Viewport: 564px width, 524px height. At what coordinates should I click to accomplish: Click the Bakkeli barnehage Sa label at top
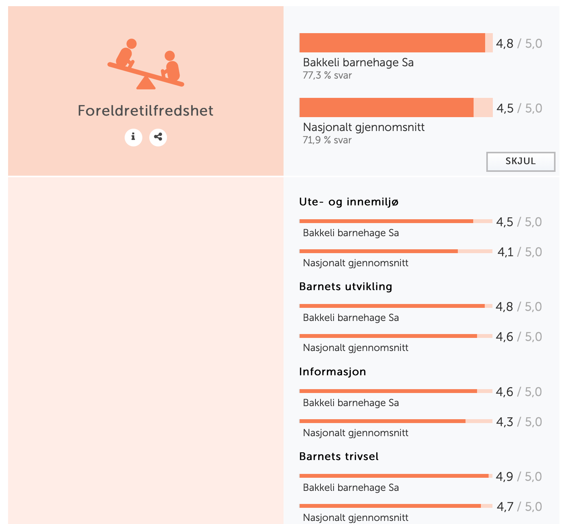click(359, 62)
